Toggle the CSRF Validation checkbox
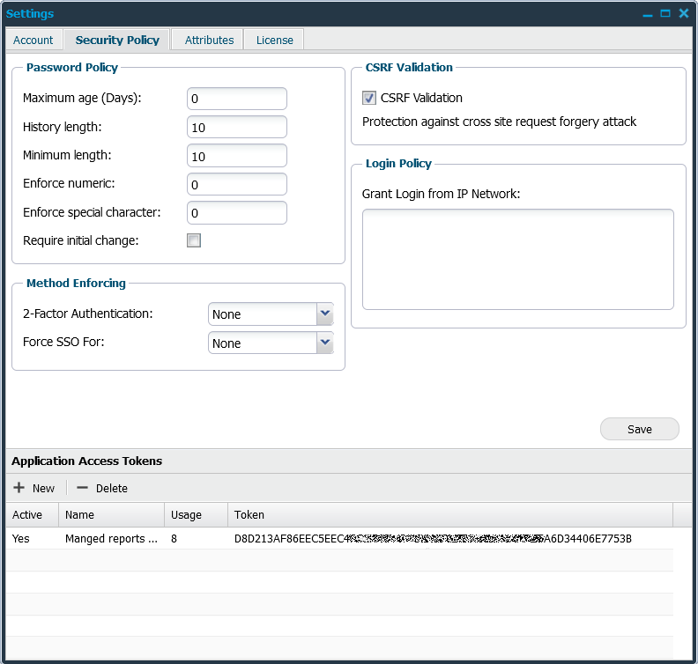Image resolution: width=698 pixels, height=664 pixels. coord(369,98)
